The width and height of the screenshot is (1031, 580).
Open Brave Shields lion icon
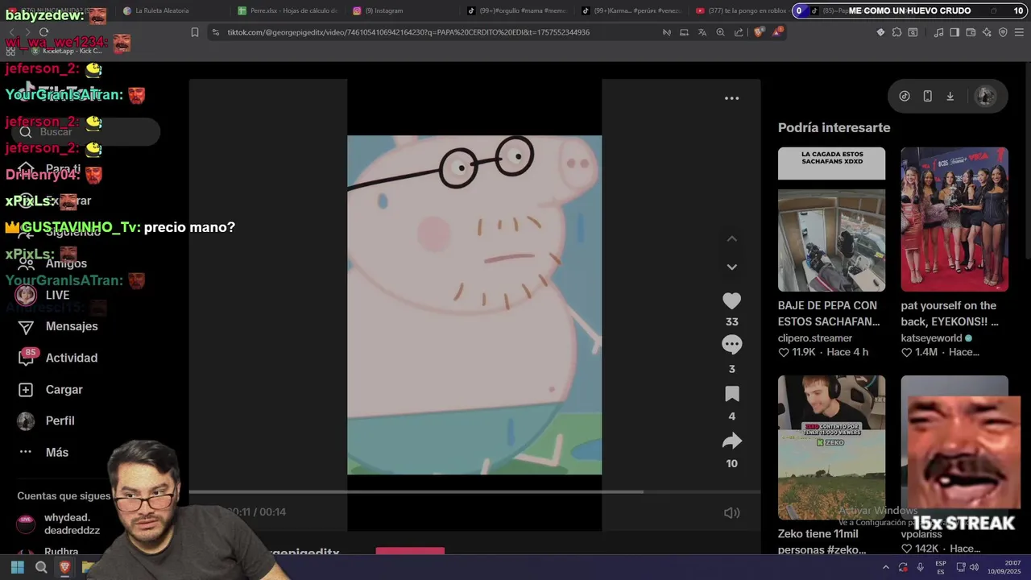(x=759, y=32)
